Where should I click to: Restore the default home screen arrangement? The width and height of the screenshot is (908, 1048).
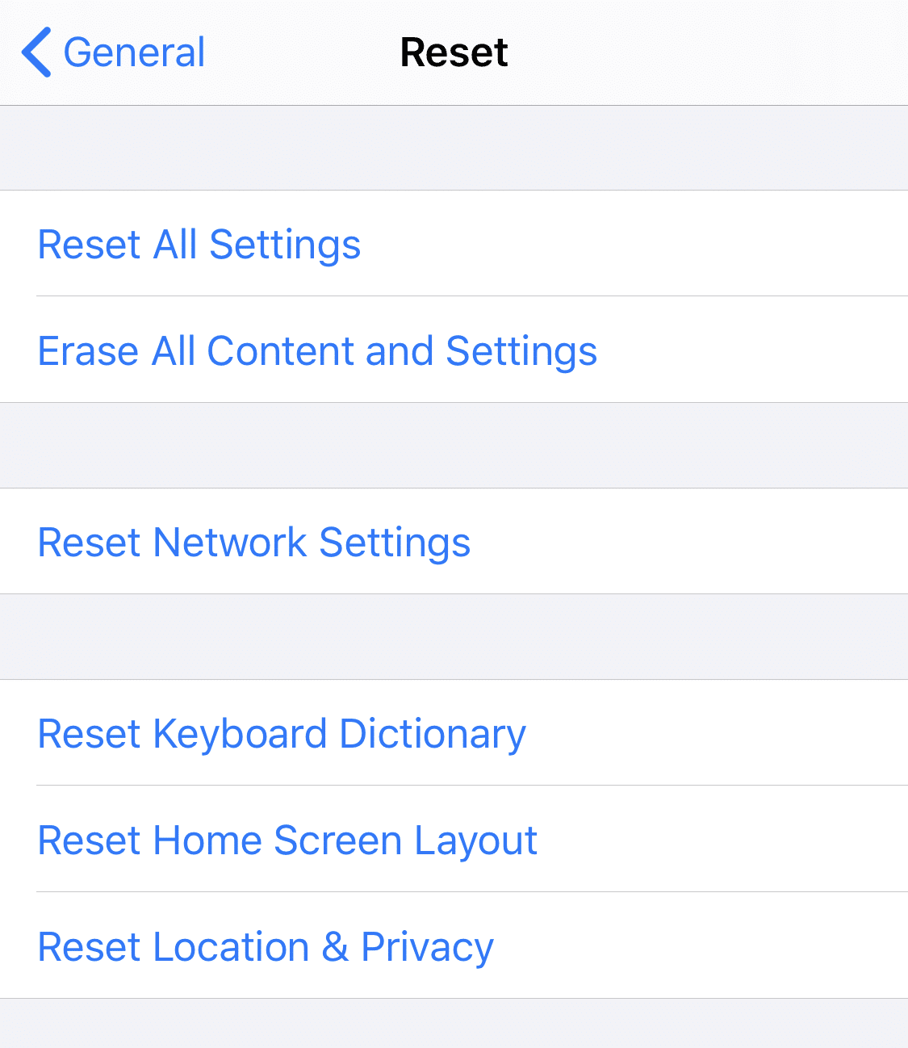[287, 840]
